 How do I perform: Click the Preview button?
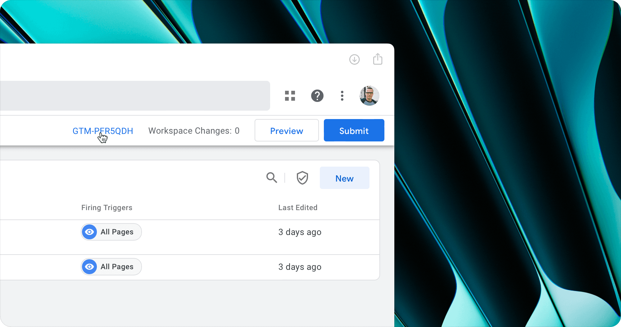pyautogui.click(x=287, y=131)
